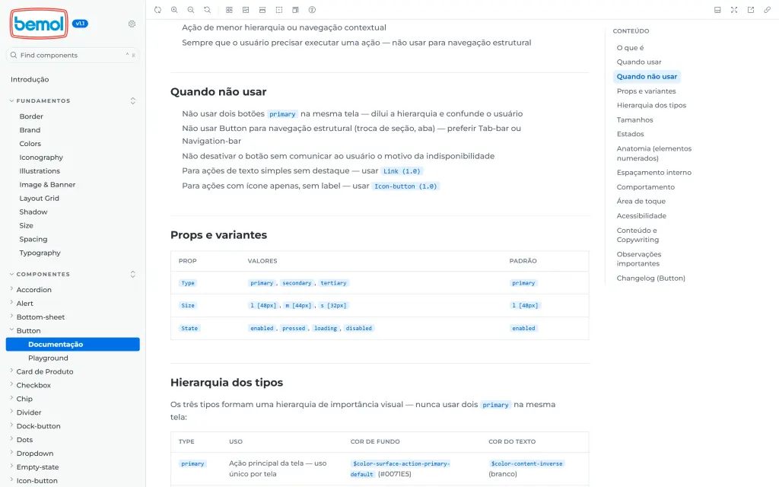Collapse the FUNDAMENTOS section chevron
The image size is (779, 487).
coord(11,101)
